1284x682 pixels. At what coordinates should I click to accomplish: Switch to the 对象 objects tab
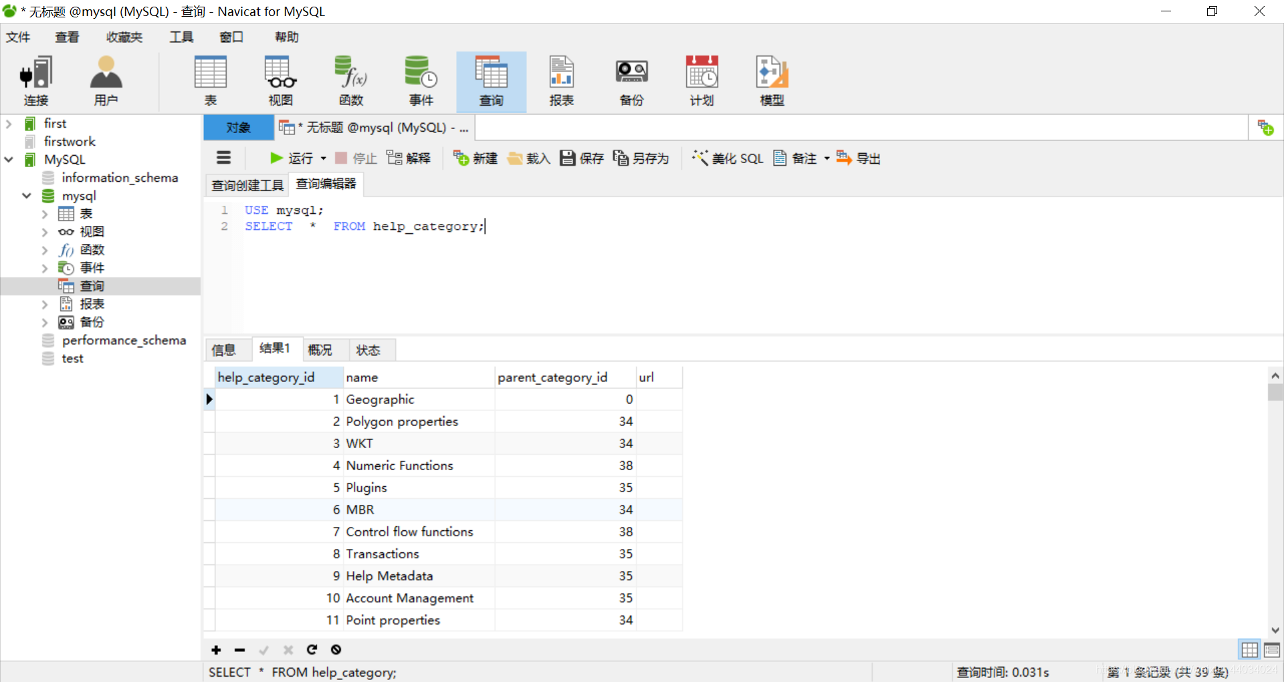[239, 128]
